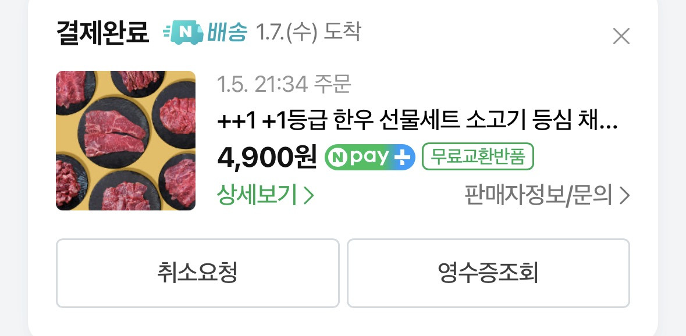The image size is (686, 336).
Task: Tap the white plus symbol on Npay badge
Action: (x=402, y=158)
